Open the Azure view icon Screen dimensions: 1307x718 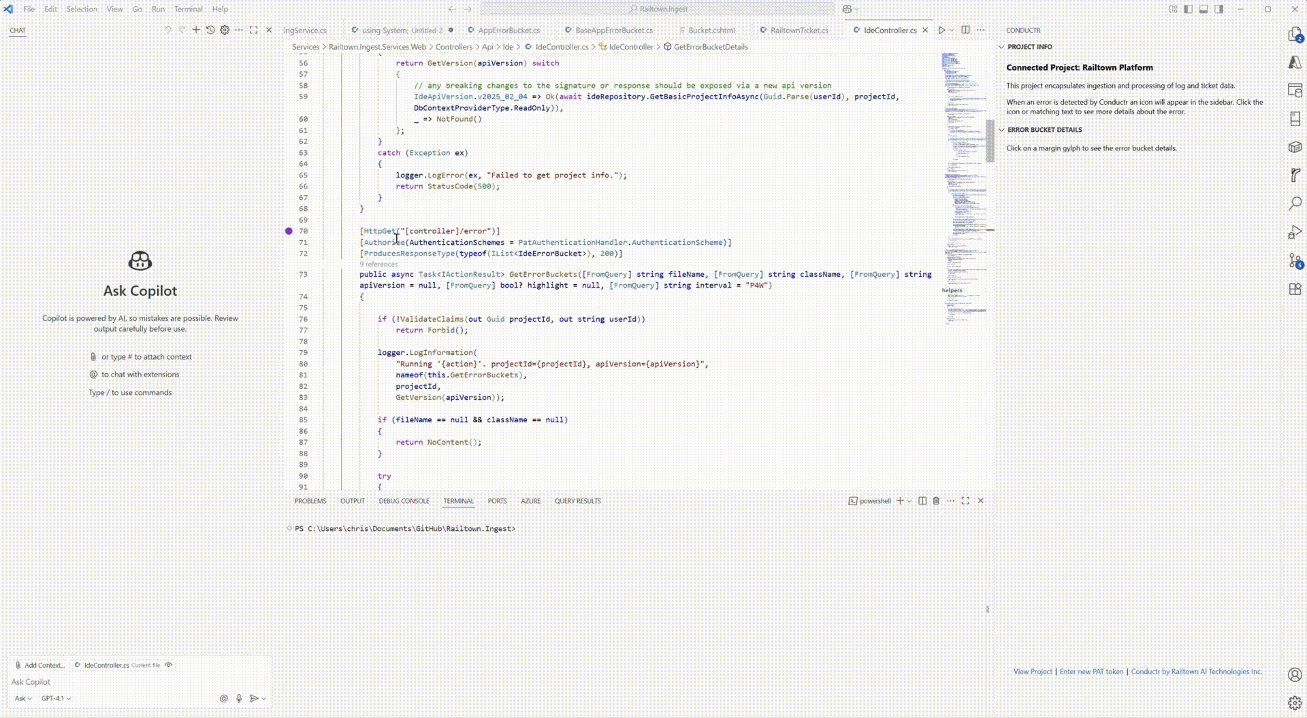pos(1295,63)
